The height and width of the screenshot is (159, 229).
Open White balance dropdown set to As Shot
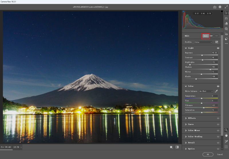pyautogui.click(x=206, y=91)
